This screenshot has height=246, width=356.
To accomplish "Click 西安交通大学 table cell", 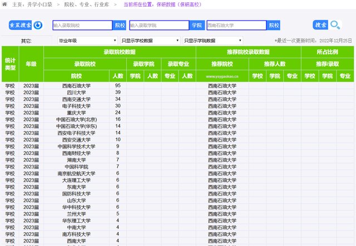I will (x=76, y=140).
